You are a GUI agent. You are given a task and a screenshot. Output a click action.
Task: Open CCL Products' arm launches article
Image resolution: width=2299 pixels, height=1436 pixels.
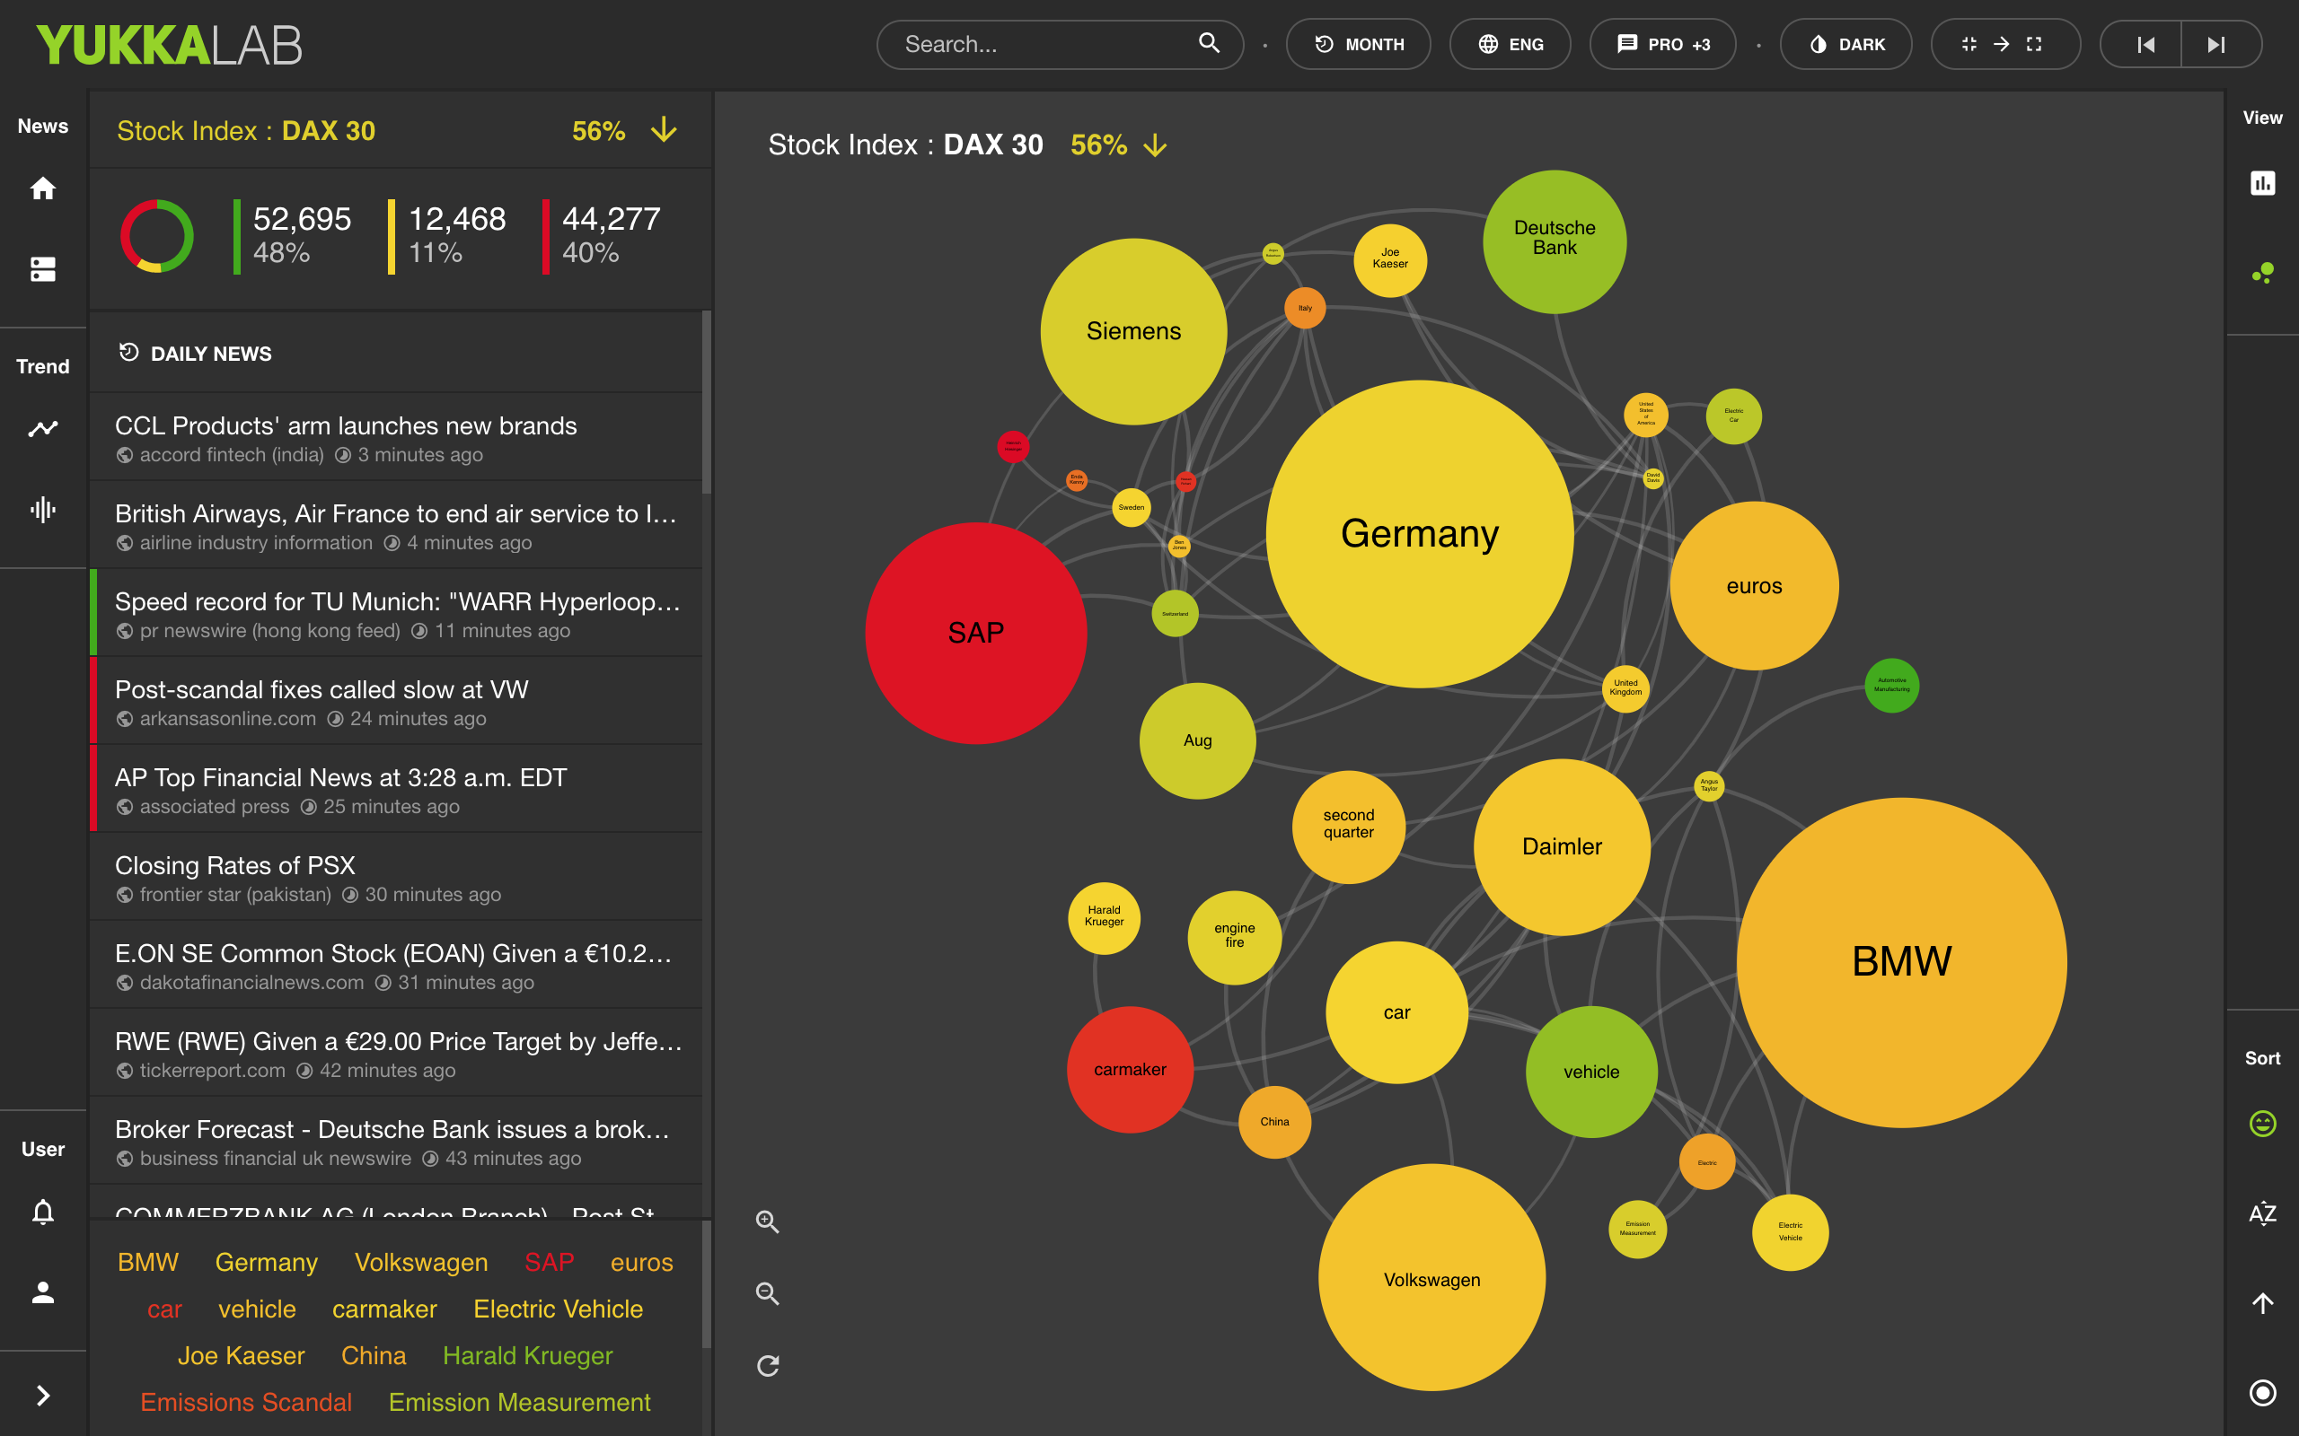[396, 438]
